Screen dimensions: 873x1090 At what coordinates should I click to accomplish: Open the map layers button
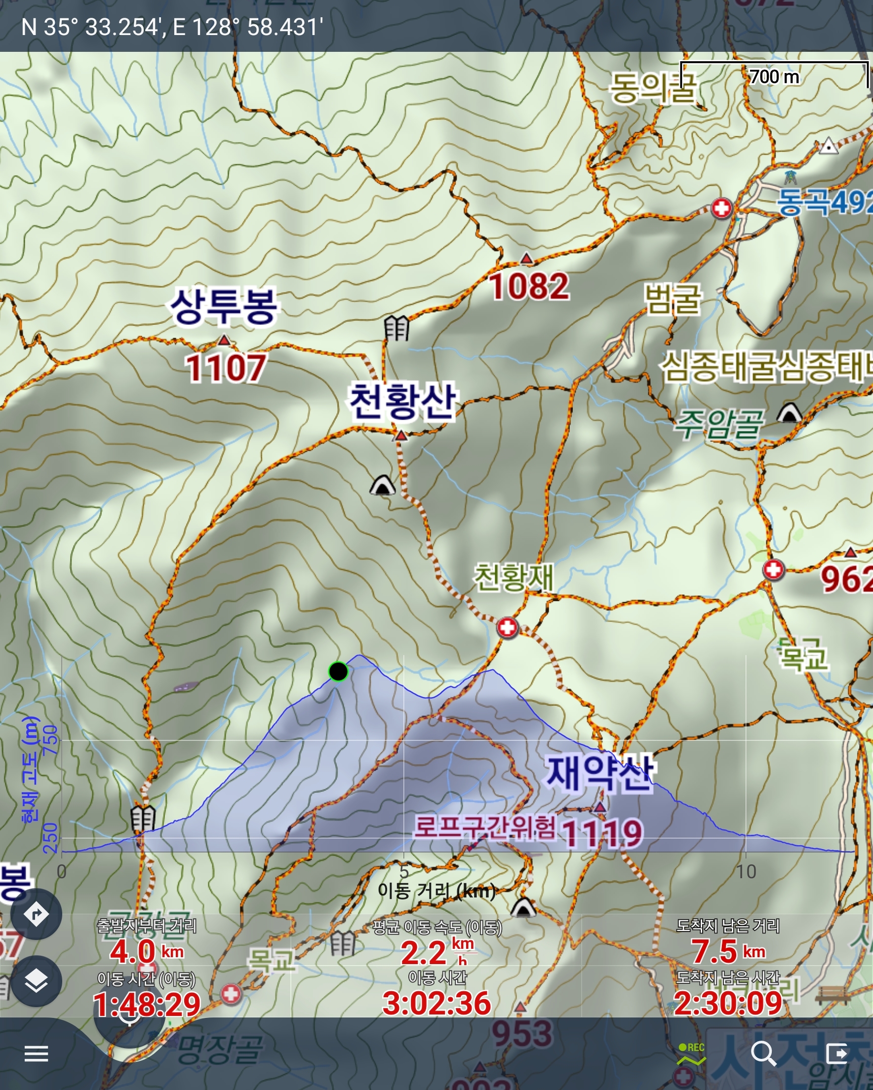(x=37, y=981)
